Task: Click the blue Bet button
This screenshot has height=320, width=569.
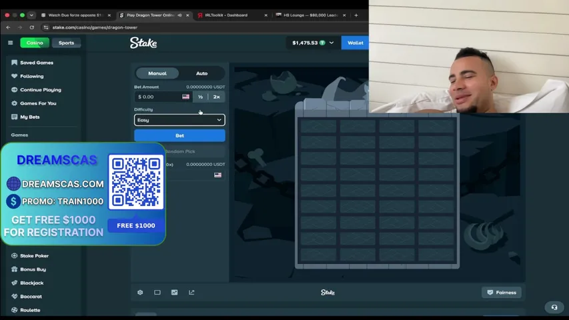Action: pos(179,136)
